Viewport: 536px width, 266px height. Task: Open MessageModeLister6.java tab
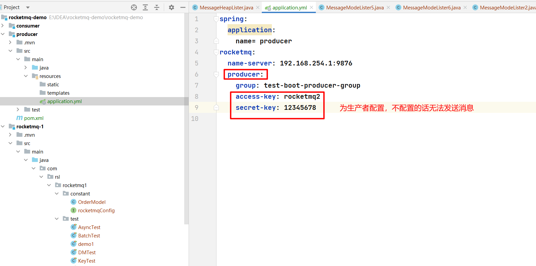coord(432,7)
